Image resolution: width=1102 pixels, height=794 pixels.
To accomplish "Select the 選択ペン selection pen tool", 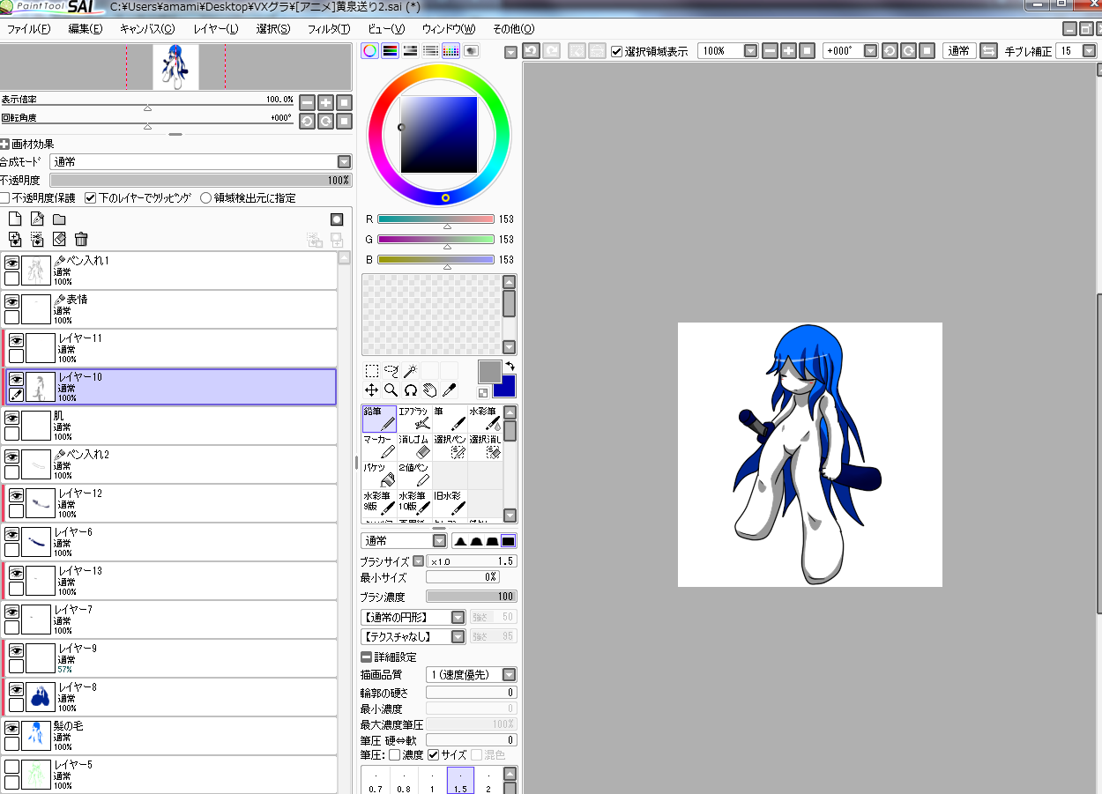I will (x=450, y=447).
